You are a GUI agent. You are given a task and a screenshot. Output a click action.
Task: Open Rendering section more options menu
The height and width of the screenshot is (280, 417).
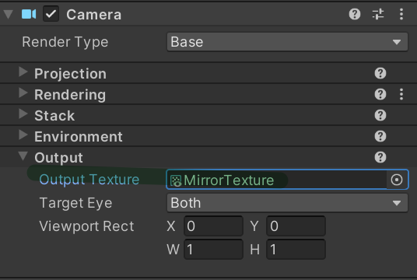pos(401,94)
